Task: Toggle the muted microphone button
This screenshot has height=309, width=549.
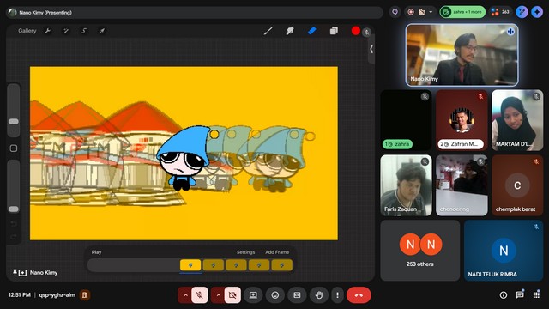Action: pos(200,295)
